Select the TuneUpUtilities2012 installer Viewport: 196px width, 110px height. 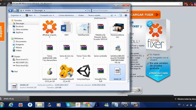[66, 73]
